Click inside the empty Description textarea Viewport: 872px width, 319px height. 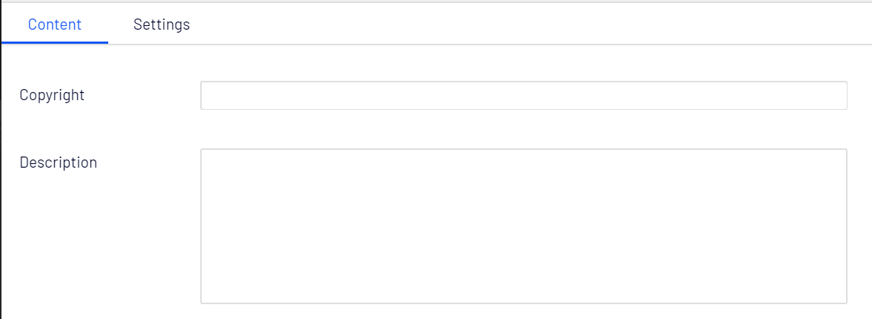coord(523,226)
